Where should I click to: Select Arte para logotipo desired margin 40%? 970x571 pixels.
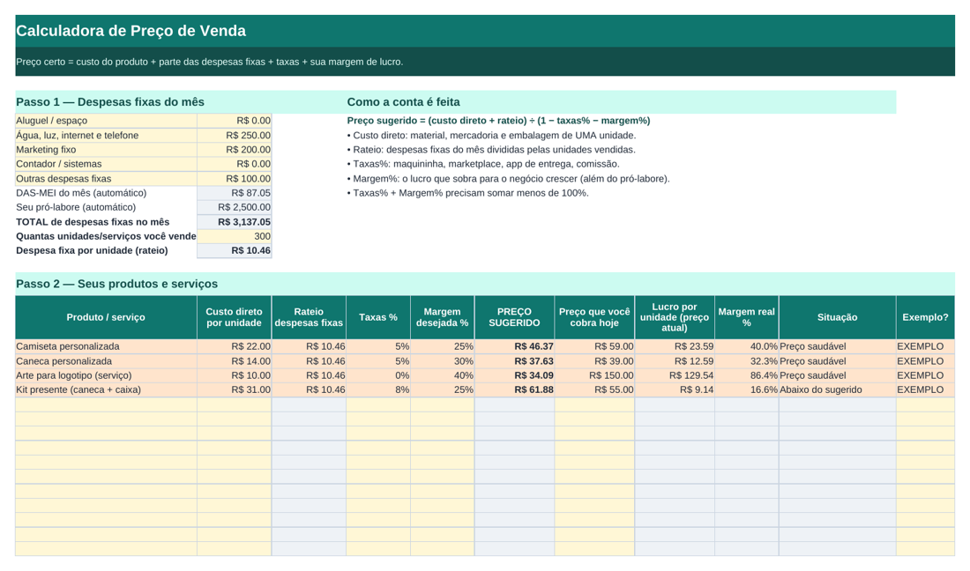click(x=443, y=375)
